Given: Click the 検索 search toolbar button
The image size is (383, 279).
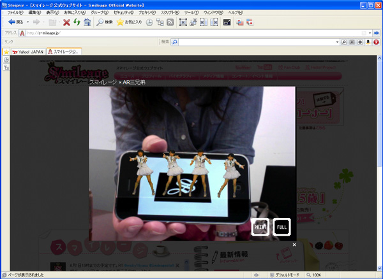Looking at the screenshot, I should [x=104, y=22].
